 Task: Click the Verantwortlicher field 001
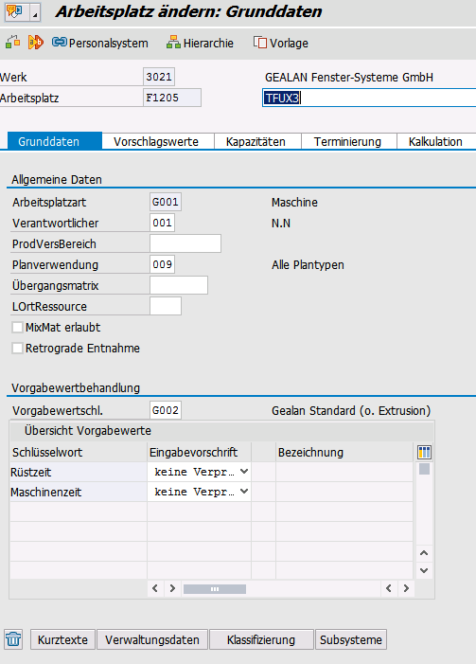pos(162,223)
